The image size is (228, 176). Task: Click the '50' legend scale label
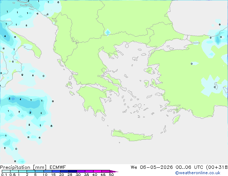point(111,175)
